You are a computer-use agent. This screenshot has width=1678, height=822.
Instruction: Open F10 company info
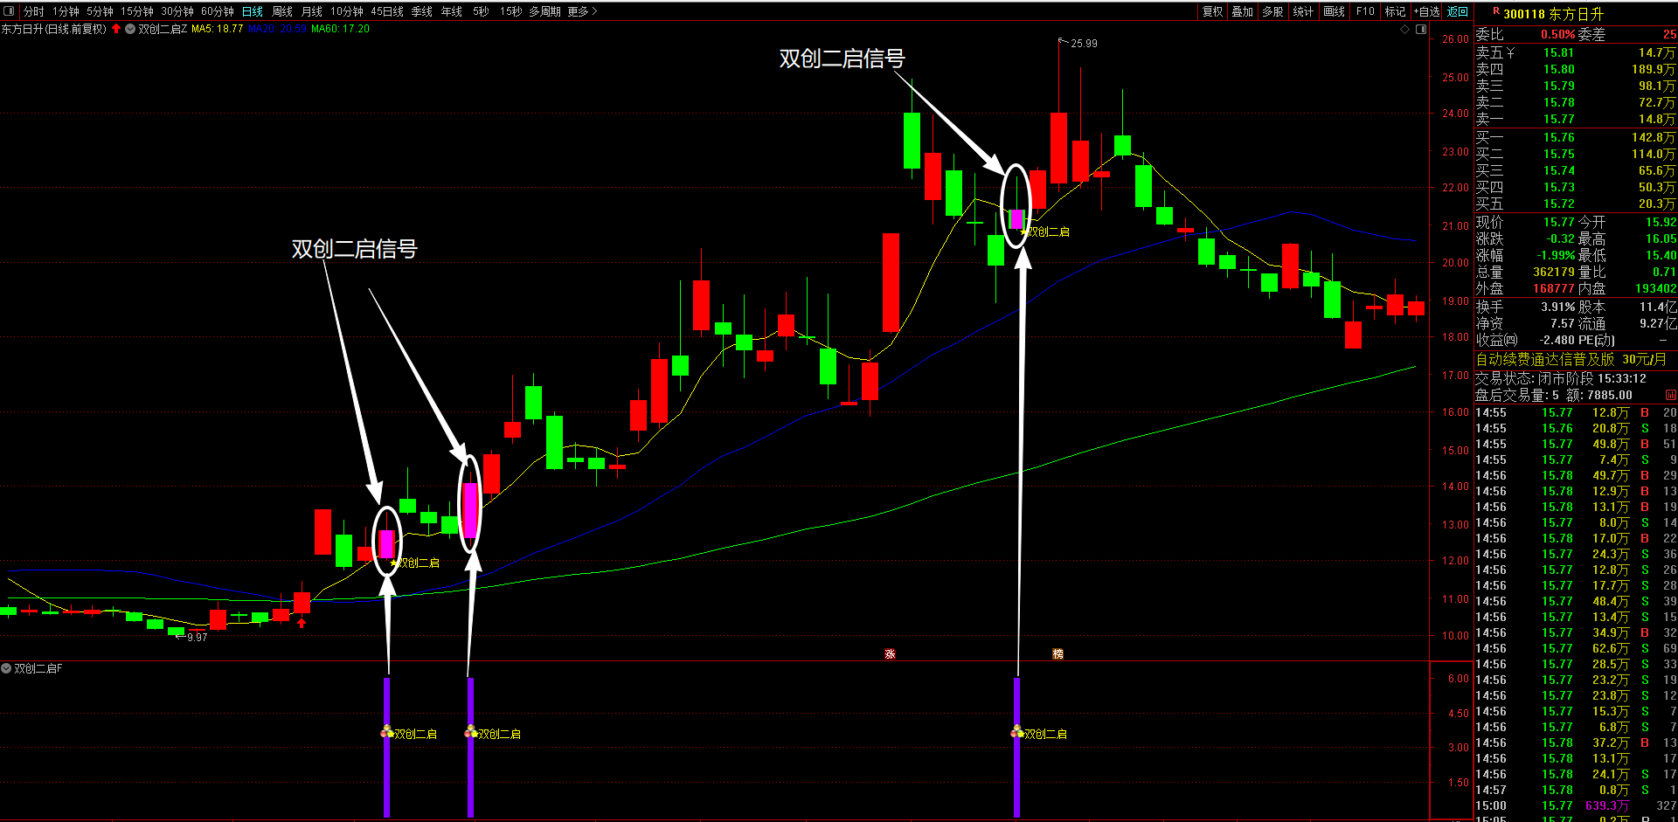1365,11
